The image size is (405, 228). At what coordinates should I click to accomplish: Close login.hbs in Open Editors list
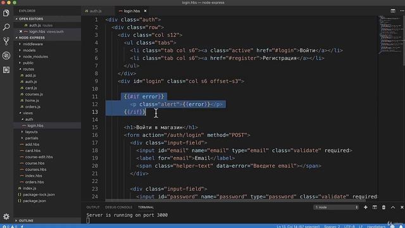[21, 32]
